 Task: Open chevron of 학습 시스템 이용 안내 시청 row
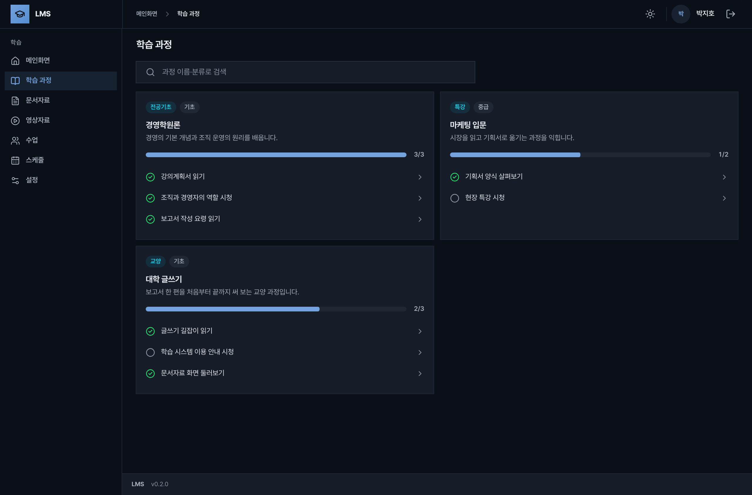click(x=420, y=352)
